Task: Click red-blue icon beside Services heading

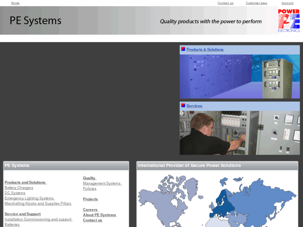Action: 183,105
